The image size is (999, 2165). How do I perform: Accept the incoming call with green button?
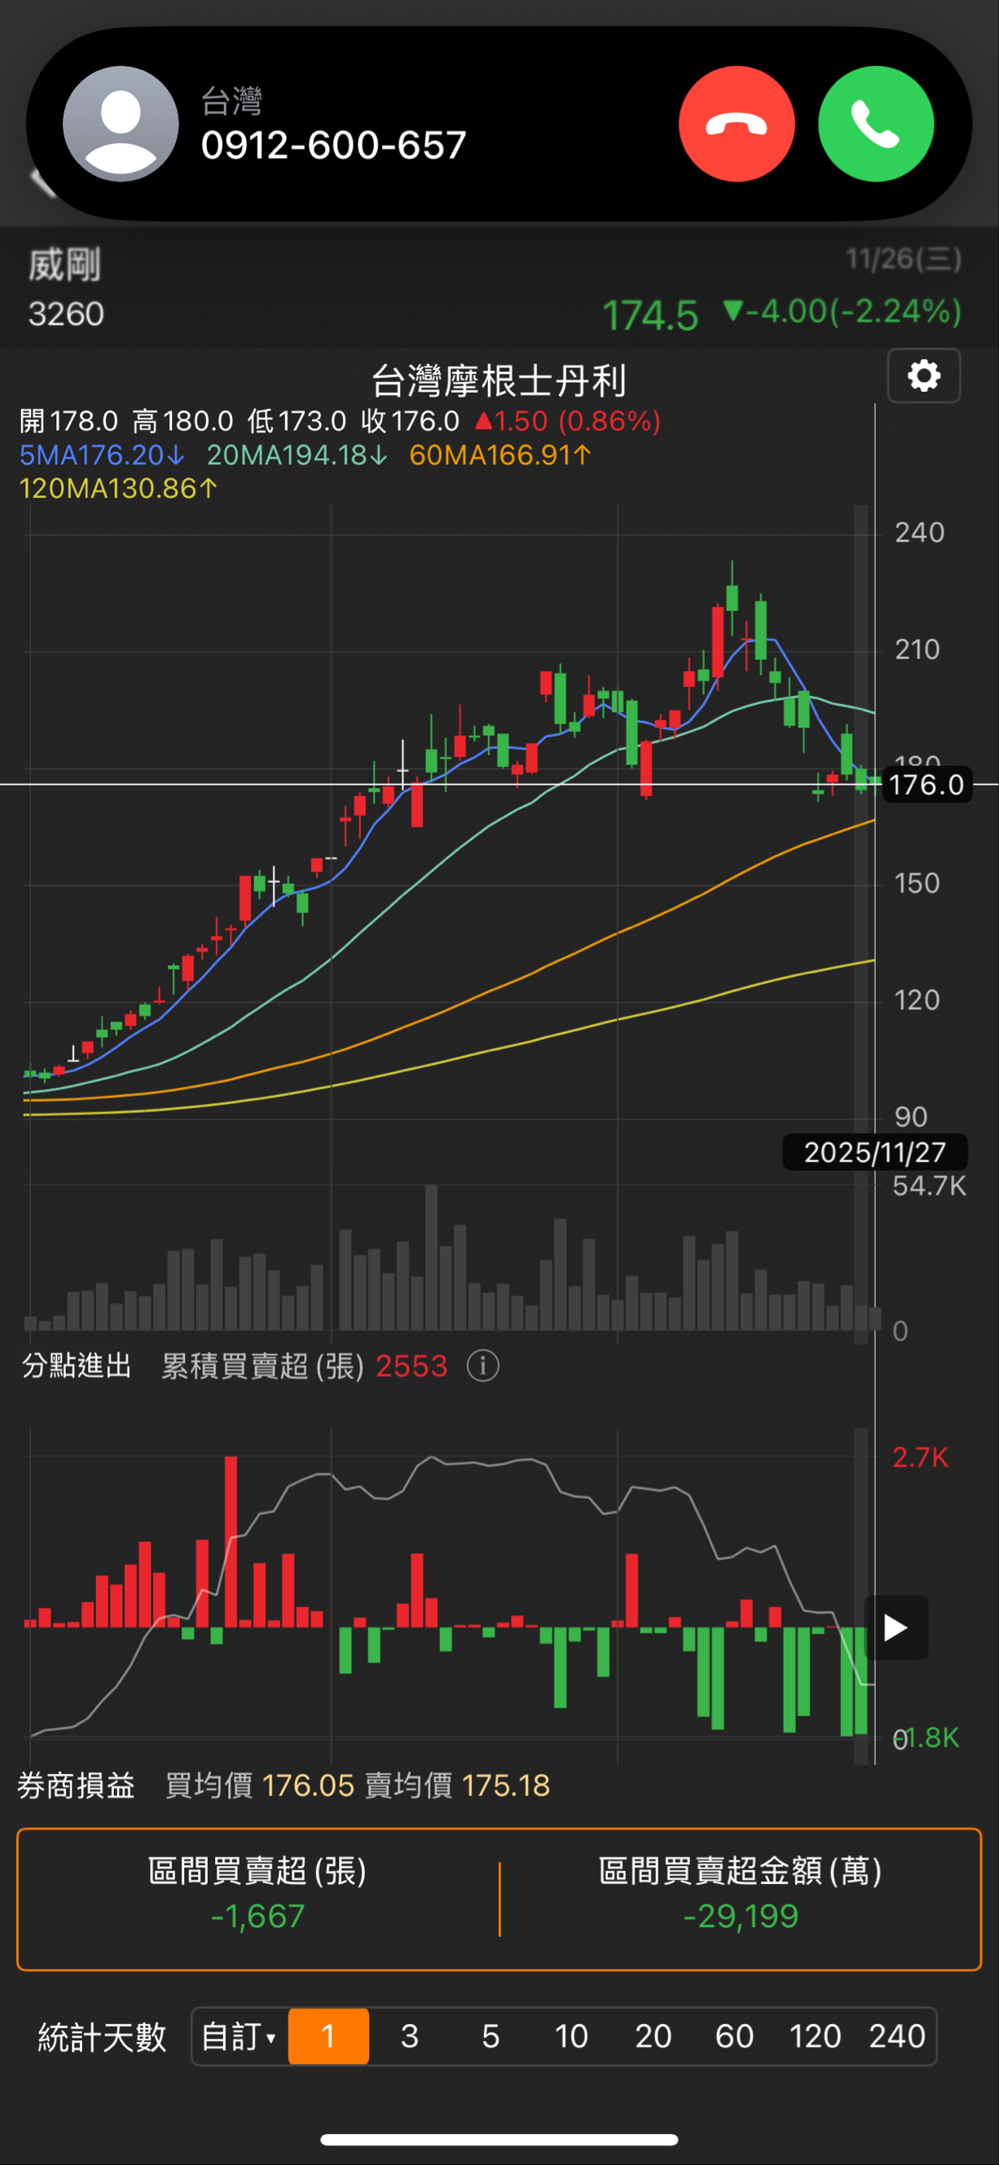876,124
